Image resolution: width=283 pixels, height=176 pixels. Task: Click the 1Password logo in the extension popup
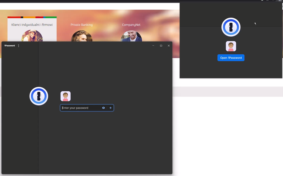(231, 27)
